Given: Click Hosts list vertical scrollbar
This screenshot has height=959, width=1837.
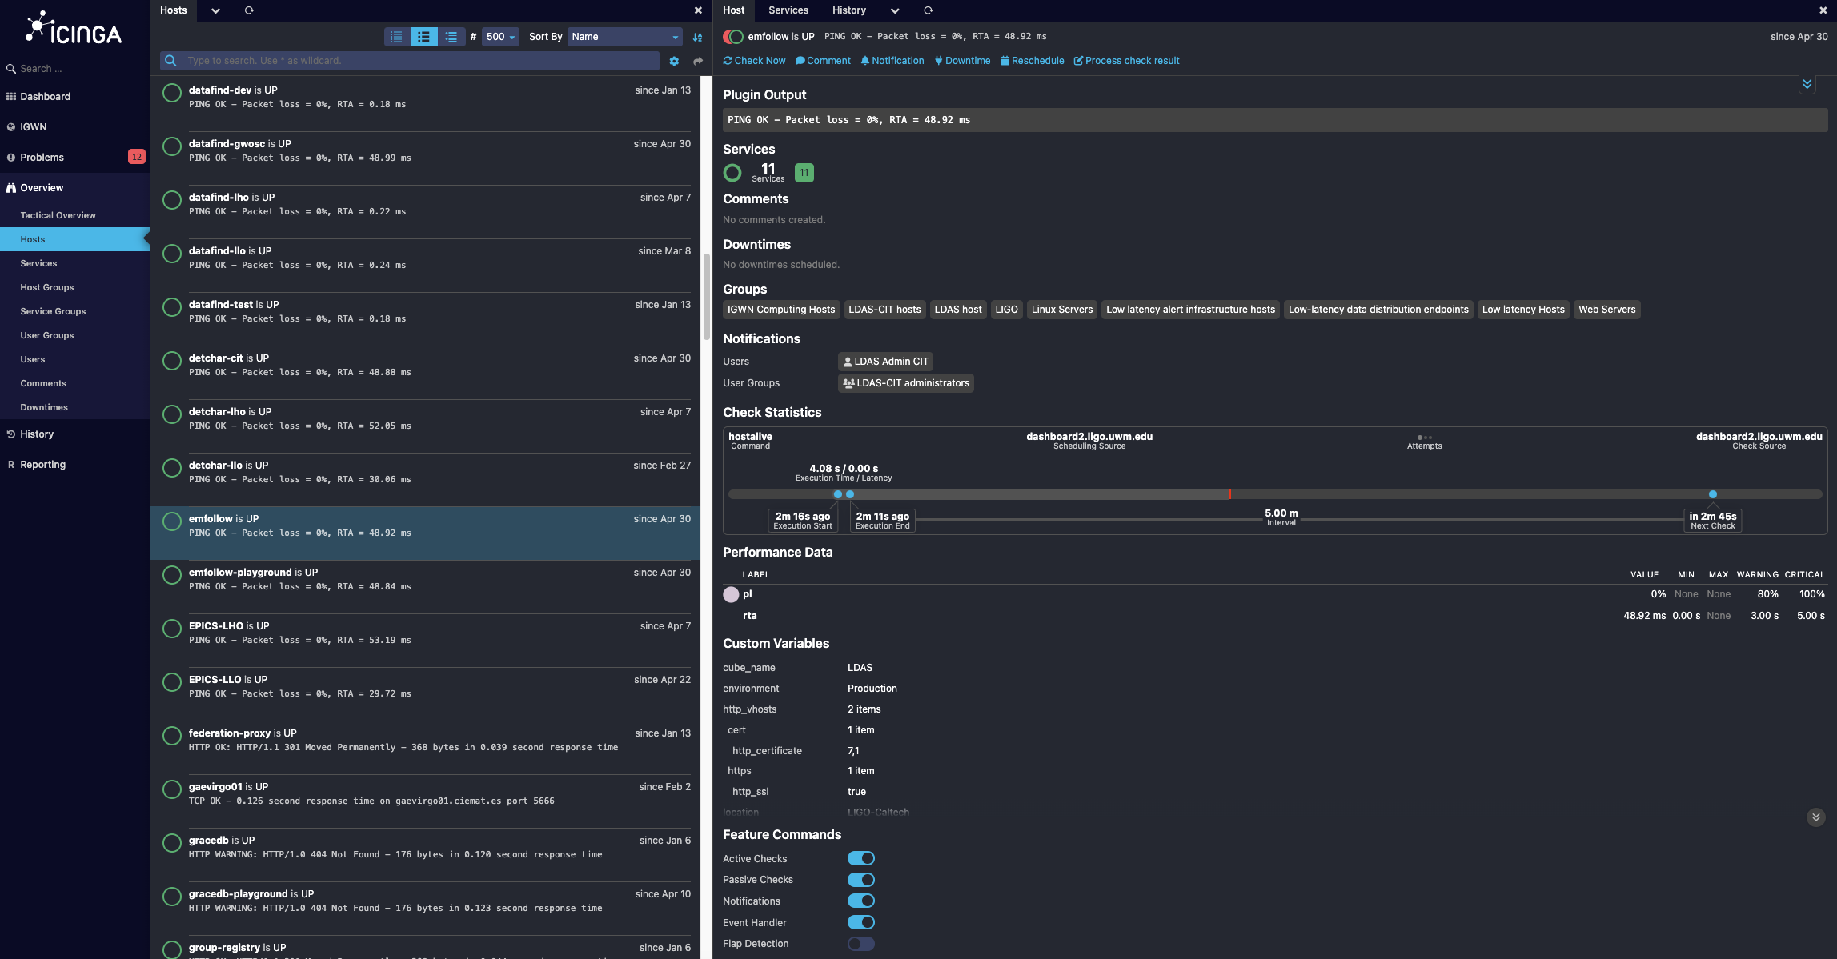Looking at the screenshot, I should point(706,297).
